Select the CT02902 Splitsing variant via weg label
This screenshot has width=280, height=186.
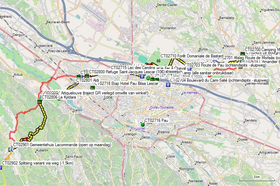coord(38,163)
